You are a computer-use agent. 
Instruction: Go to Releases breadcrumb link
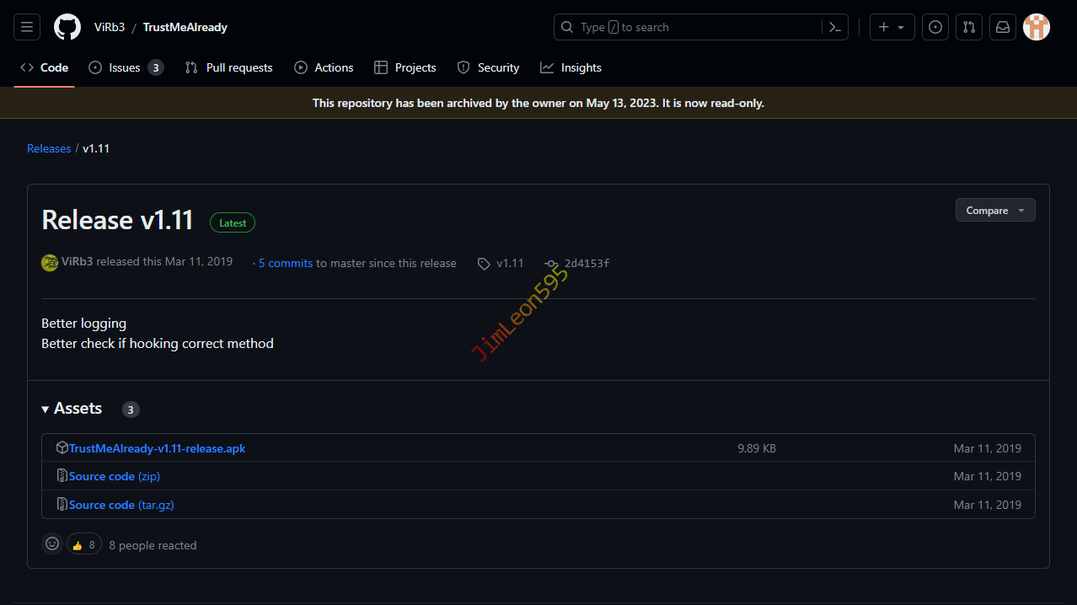click(x=49, y=148)
